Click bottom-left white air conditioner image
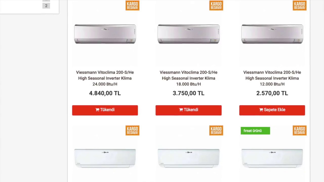This screenshot has height=182, width=324. (105, 158)
